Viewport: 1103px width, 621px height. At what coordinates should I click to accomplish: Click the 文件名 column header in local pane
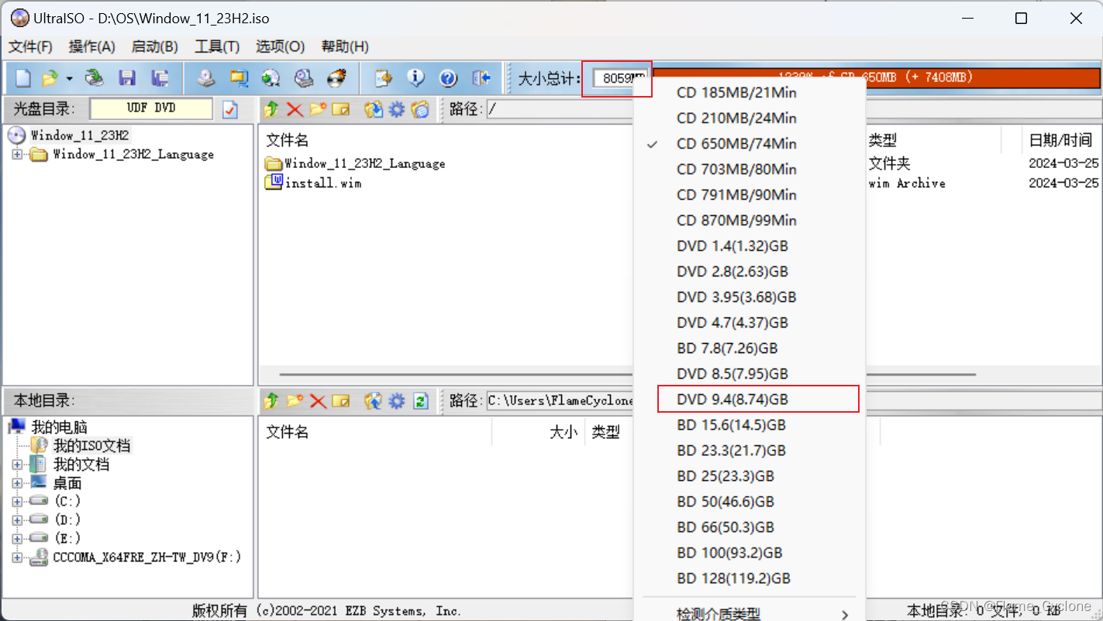288,432
